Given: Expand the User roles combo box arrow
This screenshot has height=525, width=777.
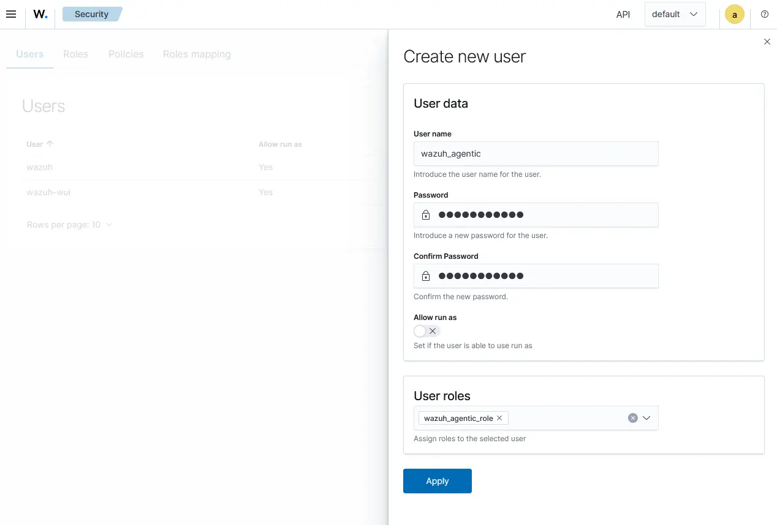Looking at the screenshot, I should [646, 418].
